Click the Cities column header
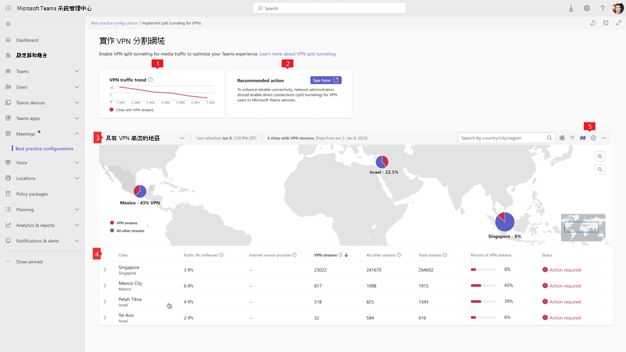626x352 pixels. click(x=123, y=255)
